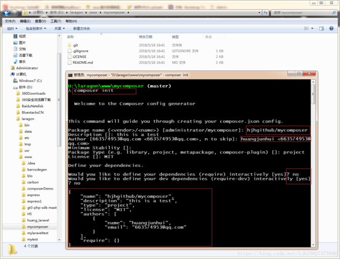Select the .gitignore file

click(81, 51)
